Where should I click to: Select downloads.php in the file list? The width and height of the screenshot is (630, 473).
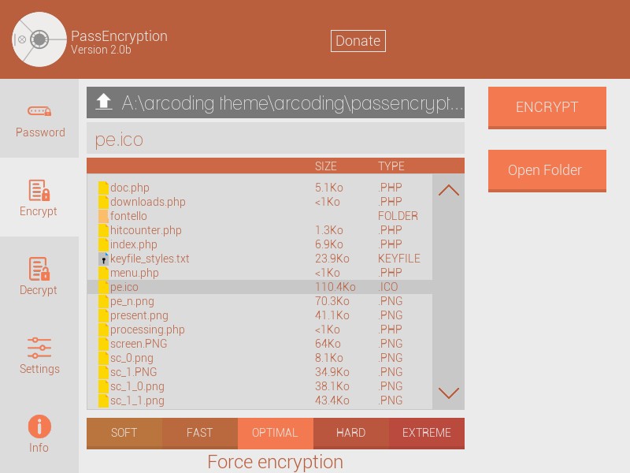147,202
